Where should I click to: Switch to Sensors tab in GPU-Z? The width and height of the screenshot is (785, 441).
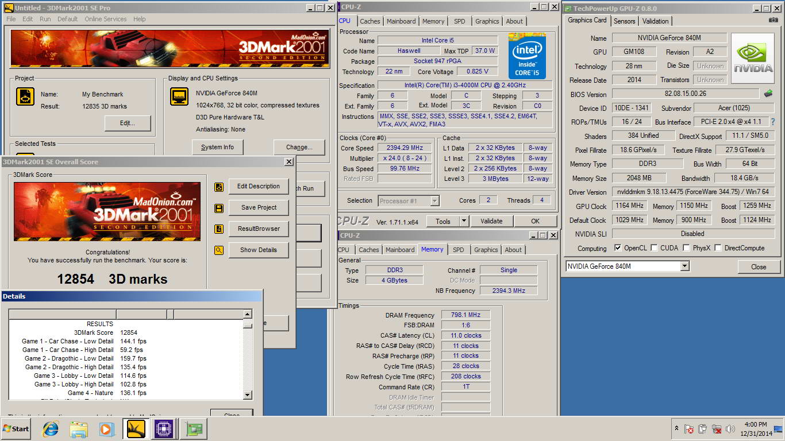[x=625, y=21]
